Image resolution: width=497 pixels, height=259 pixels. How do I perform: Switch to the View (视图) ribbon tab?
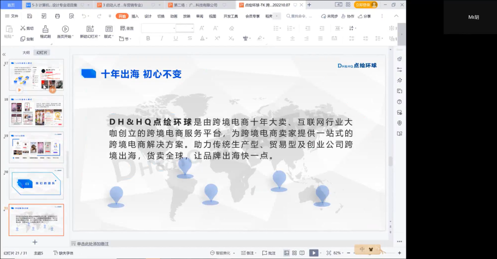(212, 16)
